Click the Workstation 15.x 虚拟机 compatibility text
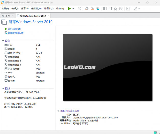Image resolution: width=160 pixels, height=134 pixels. pyautogui.click(x=85, y=120)
